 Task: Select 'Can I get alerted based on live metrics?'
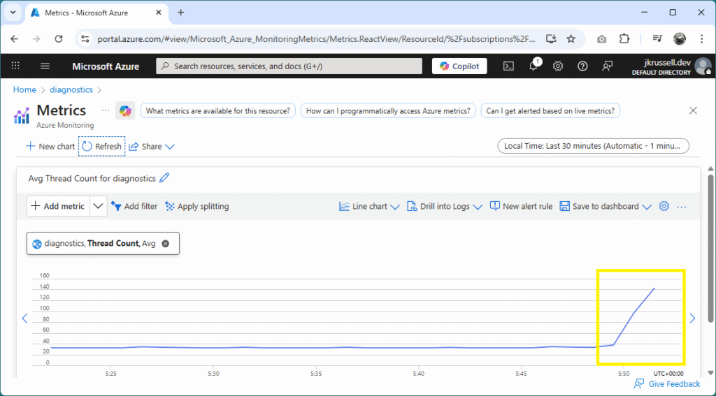tap(550, 111)
